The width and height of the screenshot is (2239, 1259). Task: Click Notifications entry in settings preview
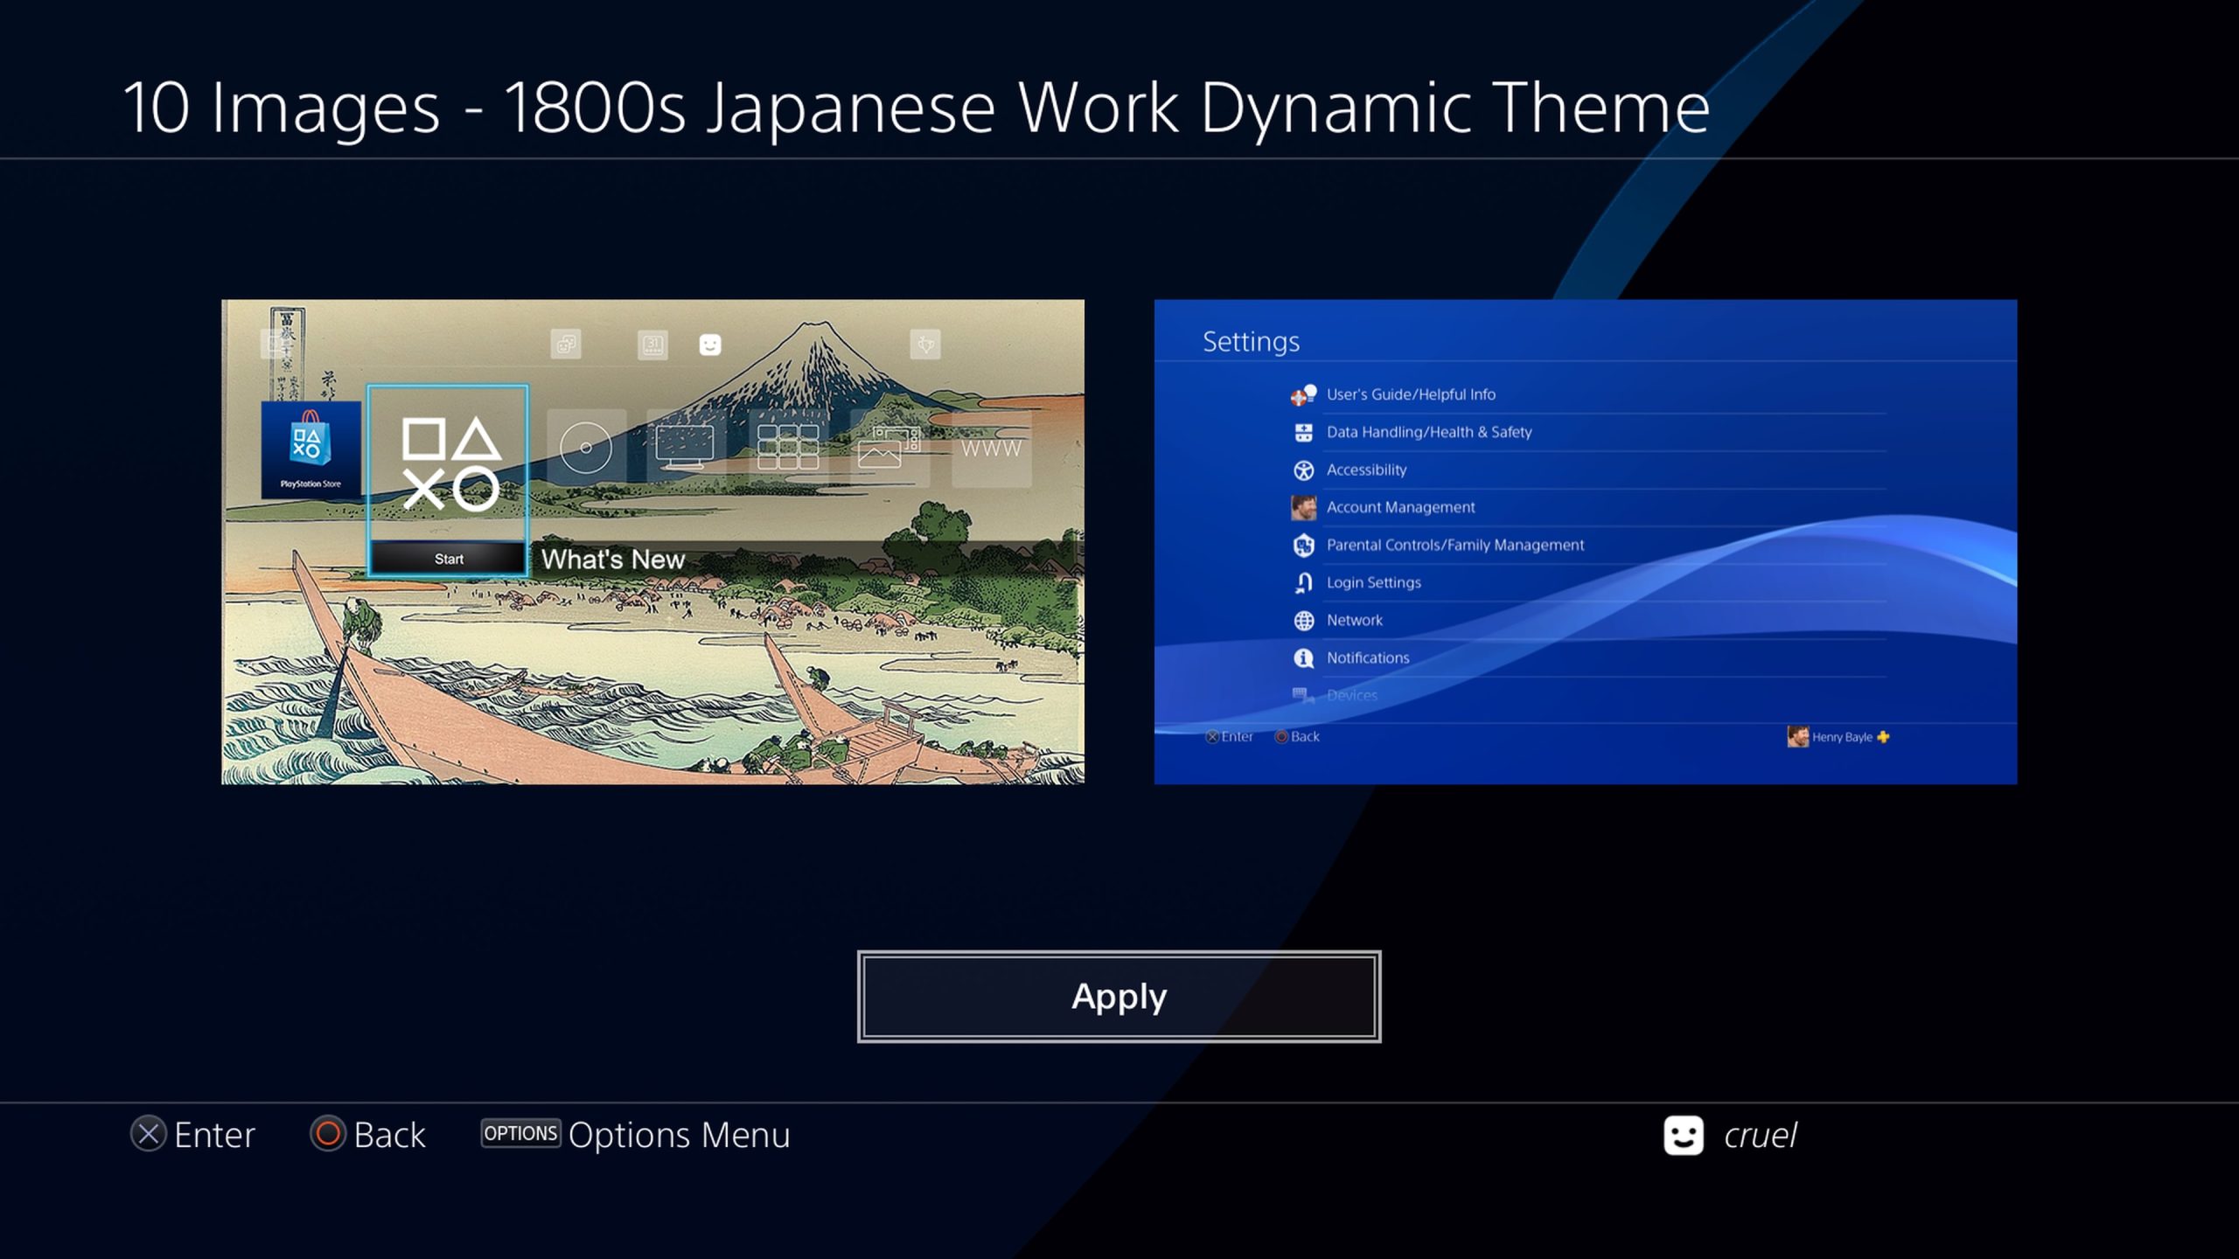(x=1368, y=657)
